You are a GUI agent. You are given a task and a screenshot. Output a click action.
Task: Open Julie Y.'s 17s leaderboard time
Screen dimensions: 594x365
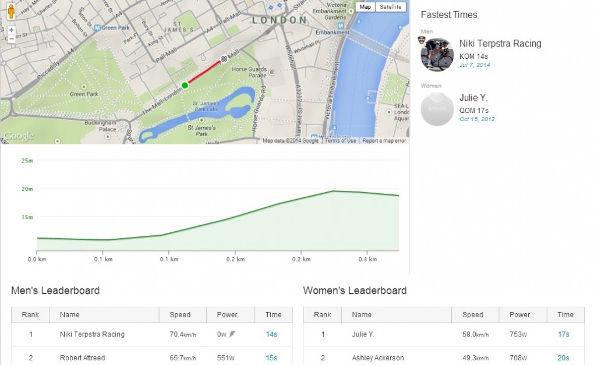click(x=563, y=335)
